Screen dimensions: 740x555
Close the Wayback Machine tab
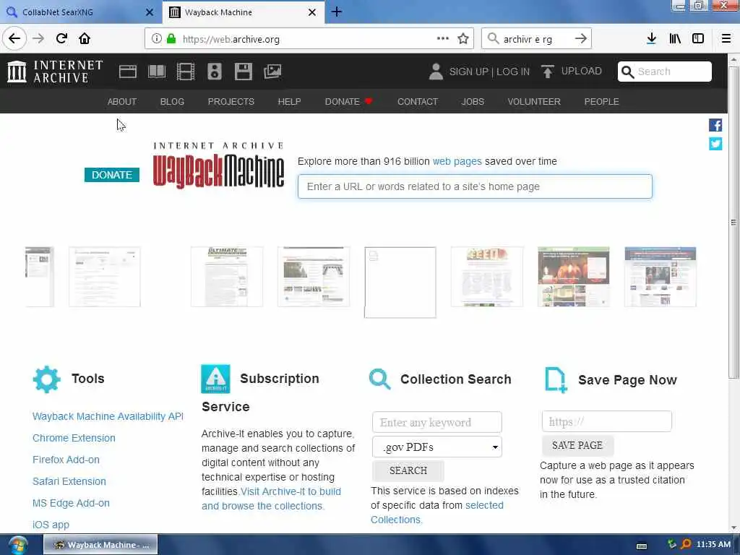(x=312, y=12)
